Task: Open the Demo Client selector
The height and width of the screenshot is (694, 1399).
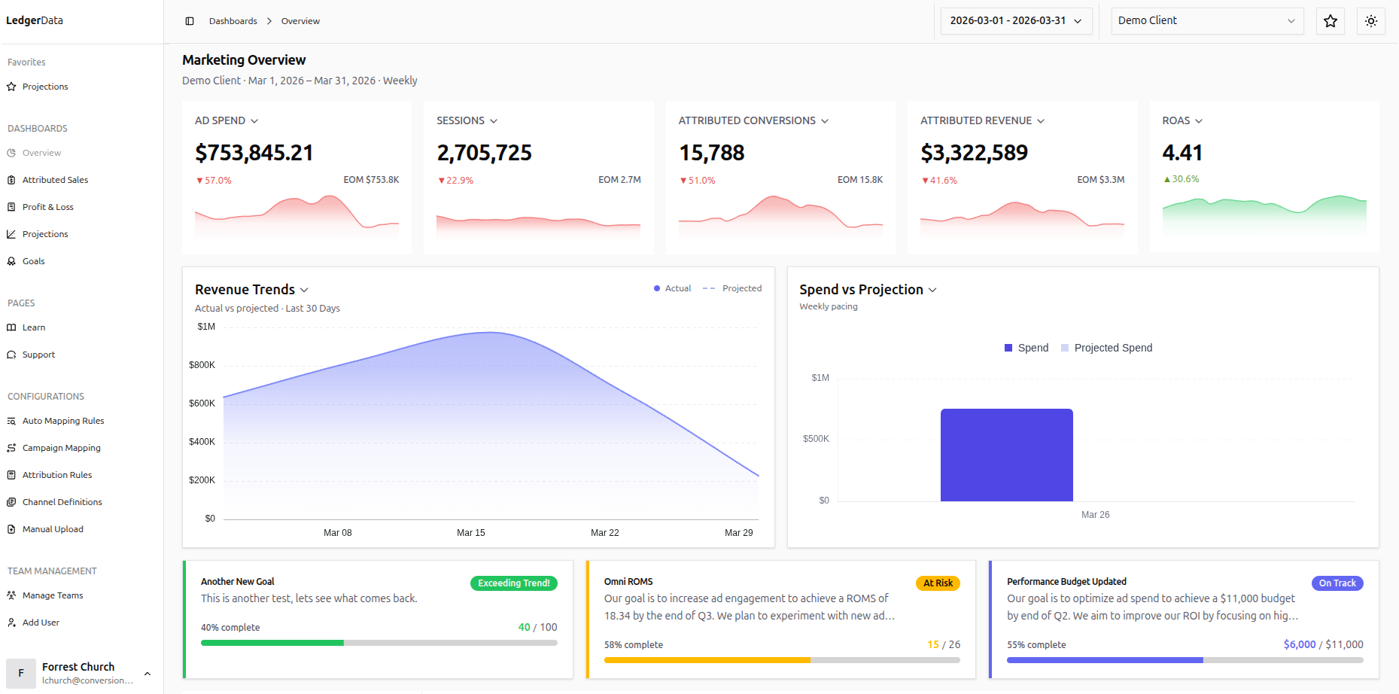Action: click(x=1207, y=21)
